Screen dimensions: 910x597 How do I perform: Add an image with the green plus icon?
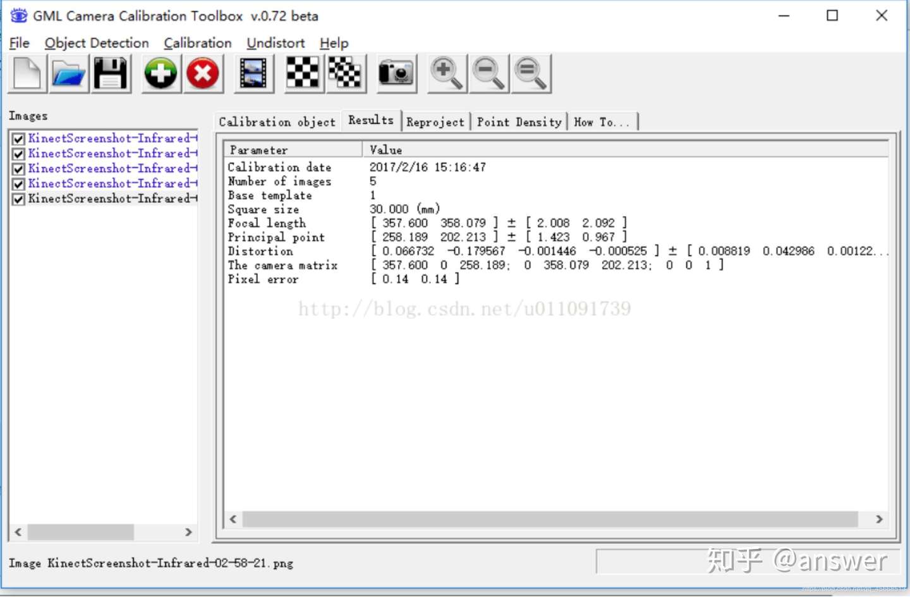161,73
